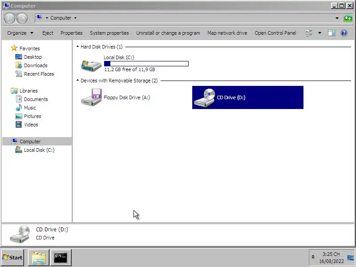Open System properties from the toolbar
Viewport: 356px width, 267px height.
coord(109,33)
